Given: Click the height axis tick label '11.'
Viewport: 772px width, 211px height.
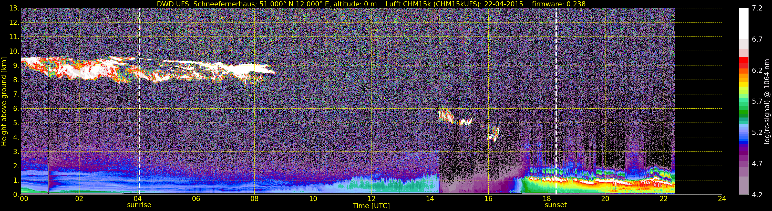Looking at the screenshot, I should [14, 37].
